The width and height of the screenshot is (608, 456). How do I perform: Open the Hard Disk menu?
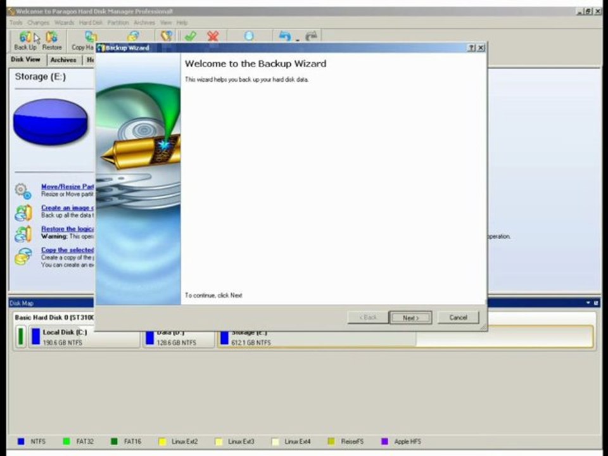pos(91,23)
